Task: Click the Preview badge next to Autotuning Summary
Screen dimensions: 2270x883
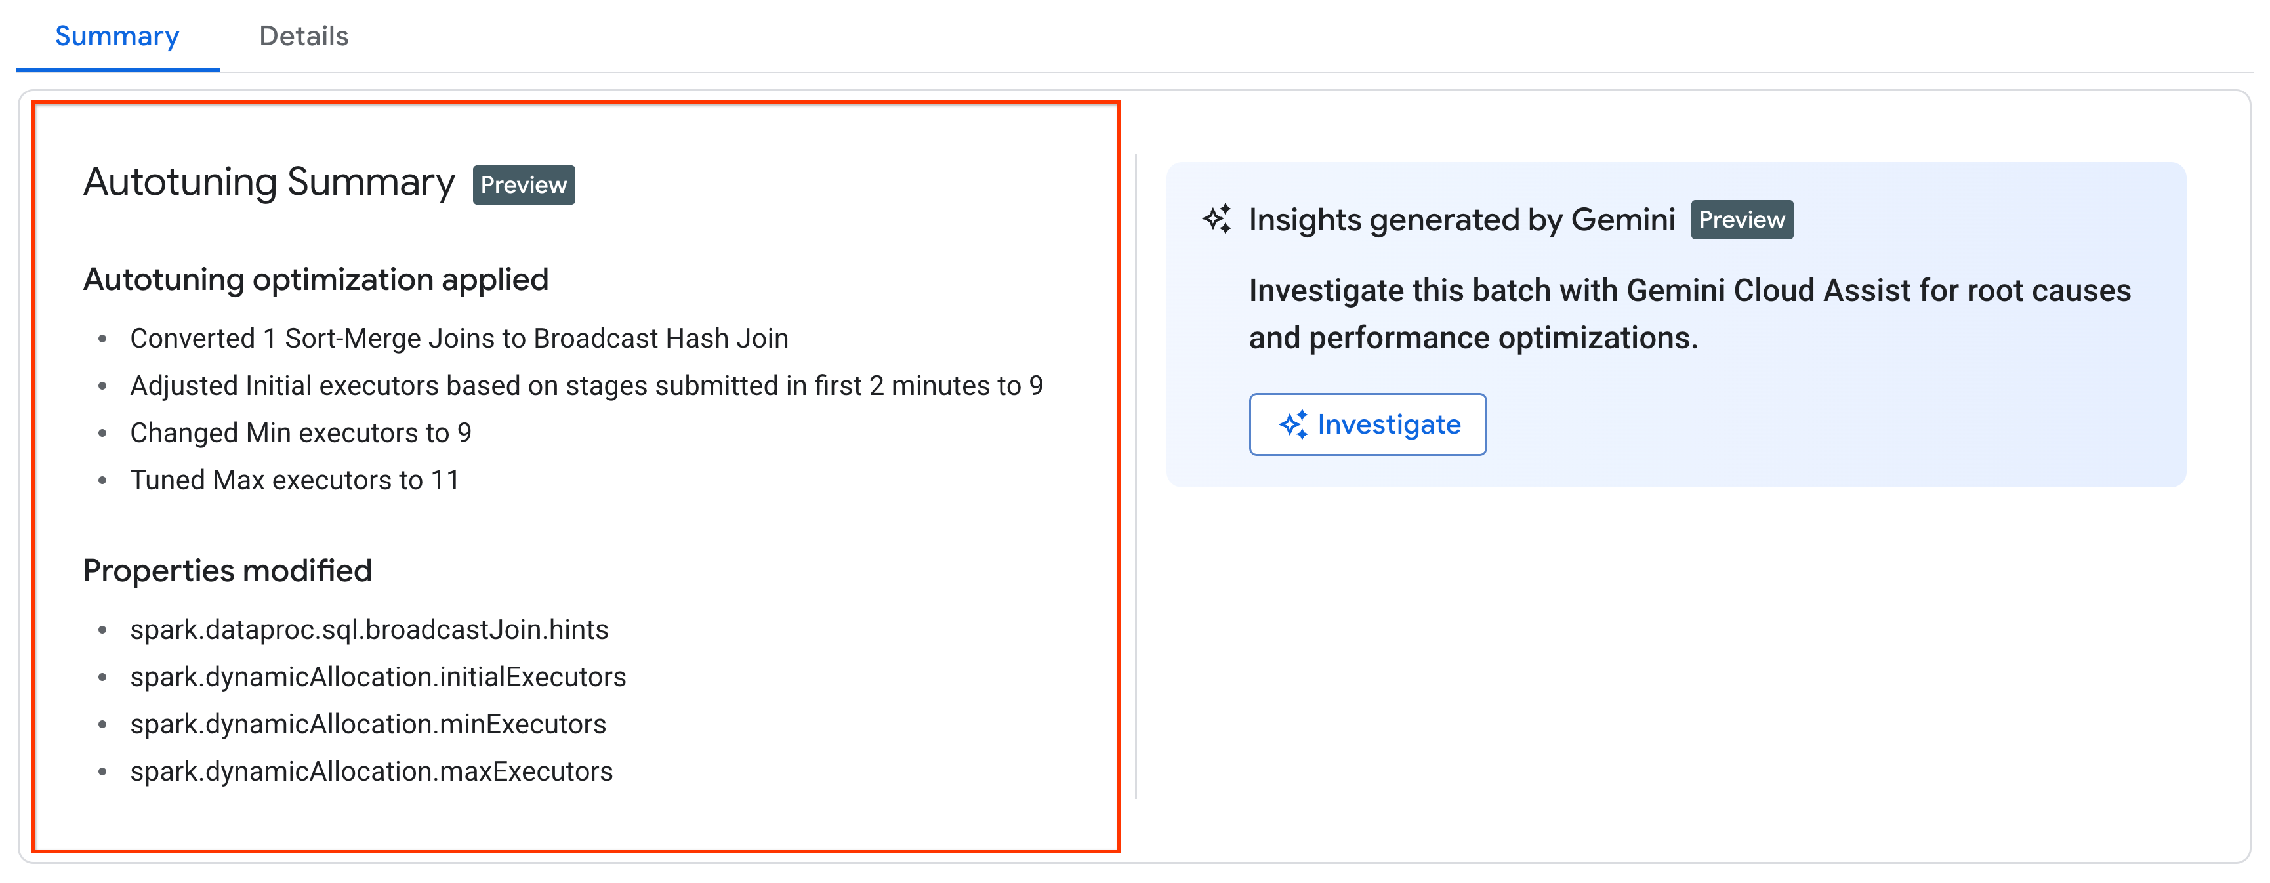Action: tap(524, 185)
